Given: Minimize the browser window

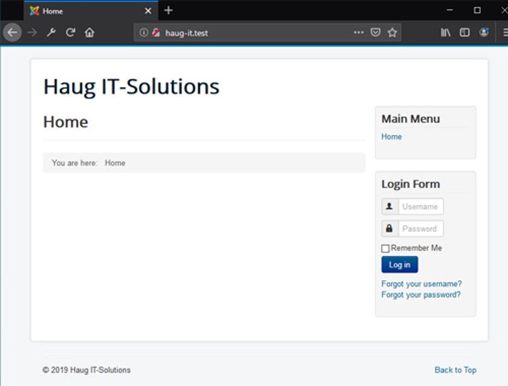Looking at the screenshot, I should pos(450,10).
